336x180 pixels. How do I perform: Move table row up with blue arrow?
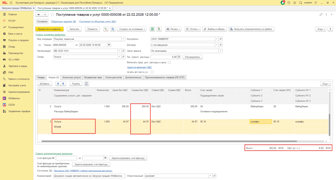[59, 84]
